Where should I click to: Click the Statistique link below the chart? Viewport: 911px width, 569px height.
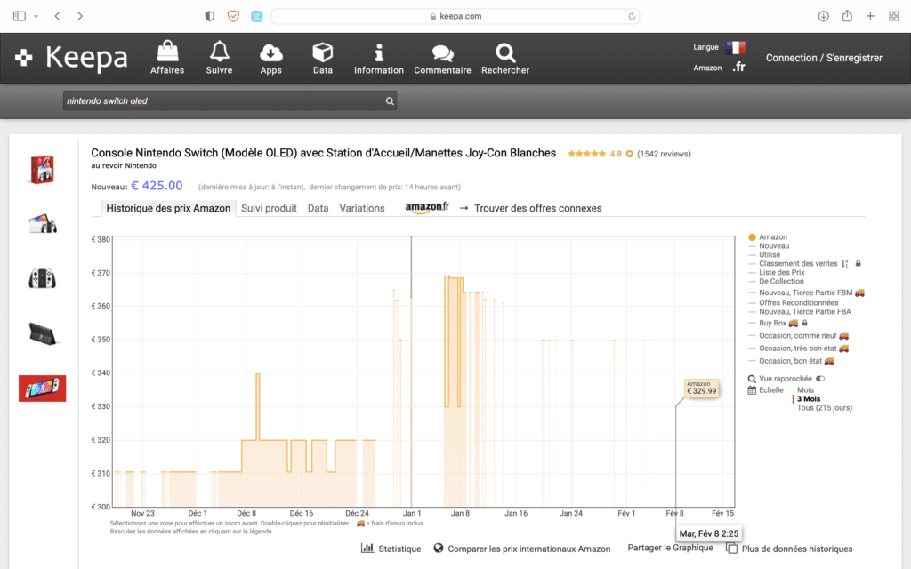click(399, 549)
